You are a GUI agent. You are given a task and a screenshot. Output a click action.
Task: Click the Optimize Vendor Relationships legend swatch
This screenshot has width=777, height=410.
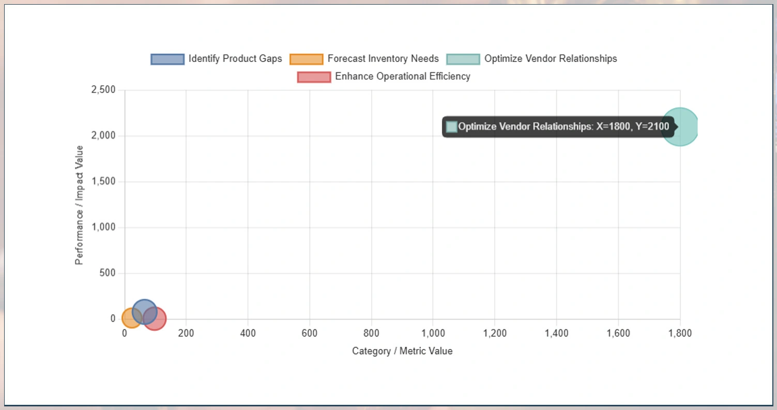coord(465,58)
